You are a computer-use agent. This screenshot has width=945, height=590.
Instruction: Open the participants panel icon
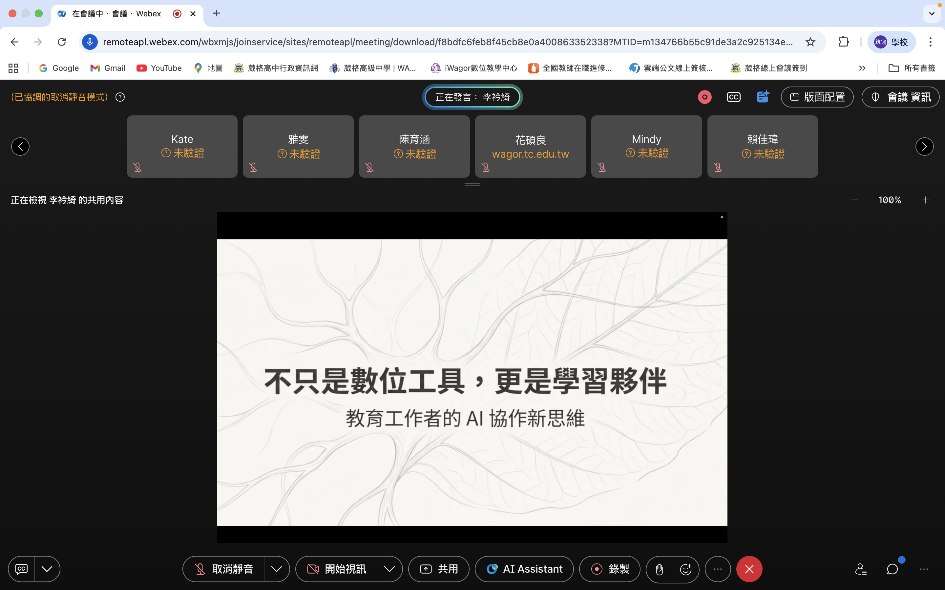pos(861,569)
